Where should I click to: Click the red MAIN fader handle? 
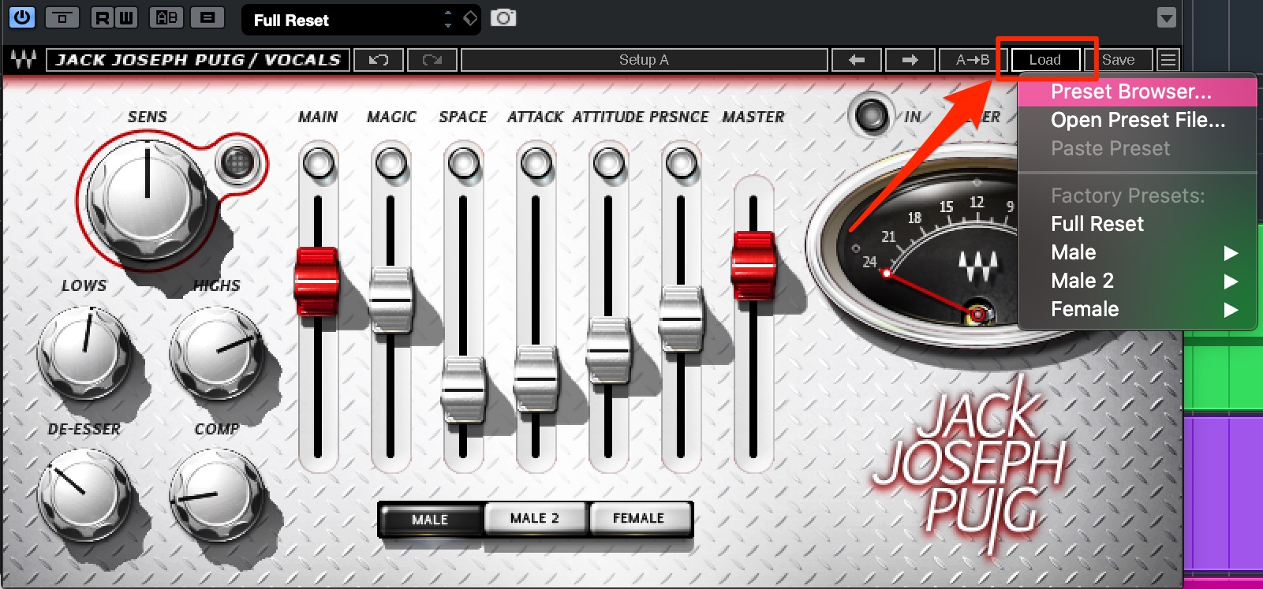(317, 281)
